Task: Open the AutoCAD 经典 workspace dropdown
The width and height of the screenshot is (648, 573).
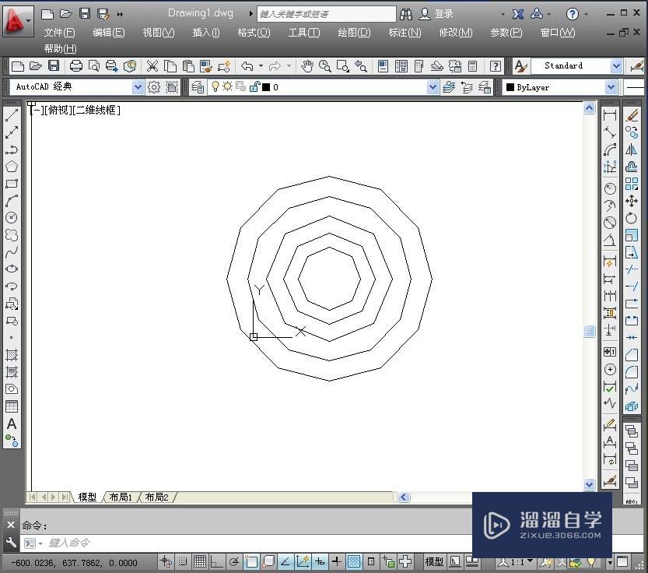Action: click(138, 86)
